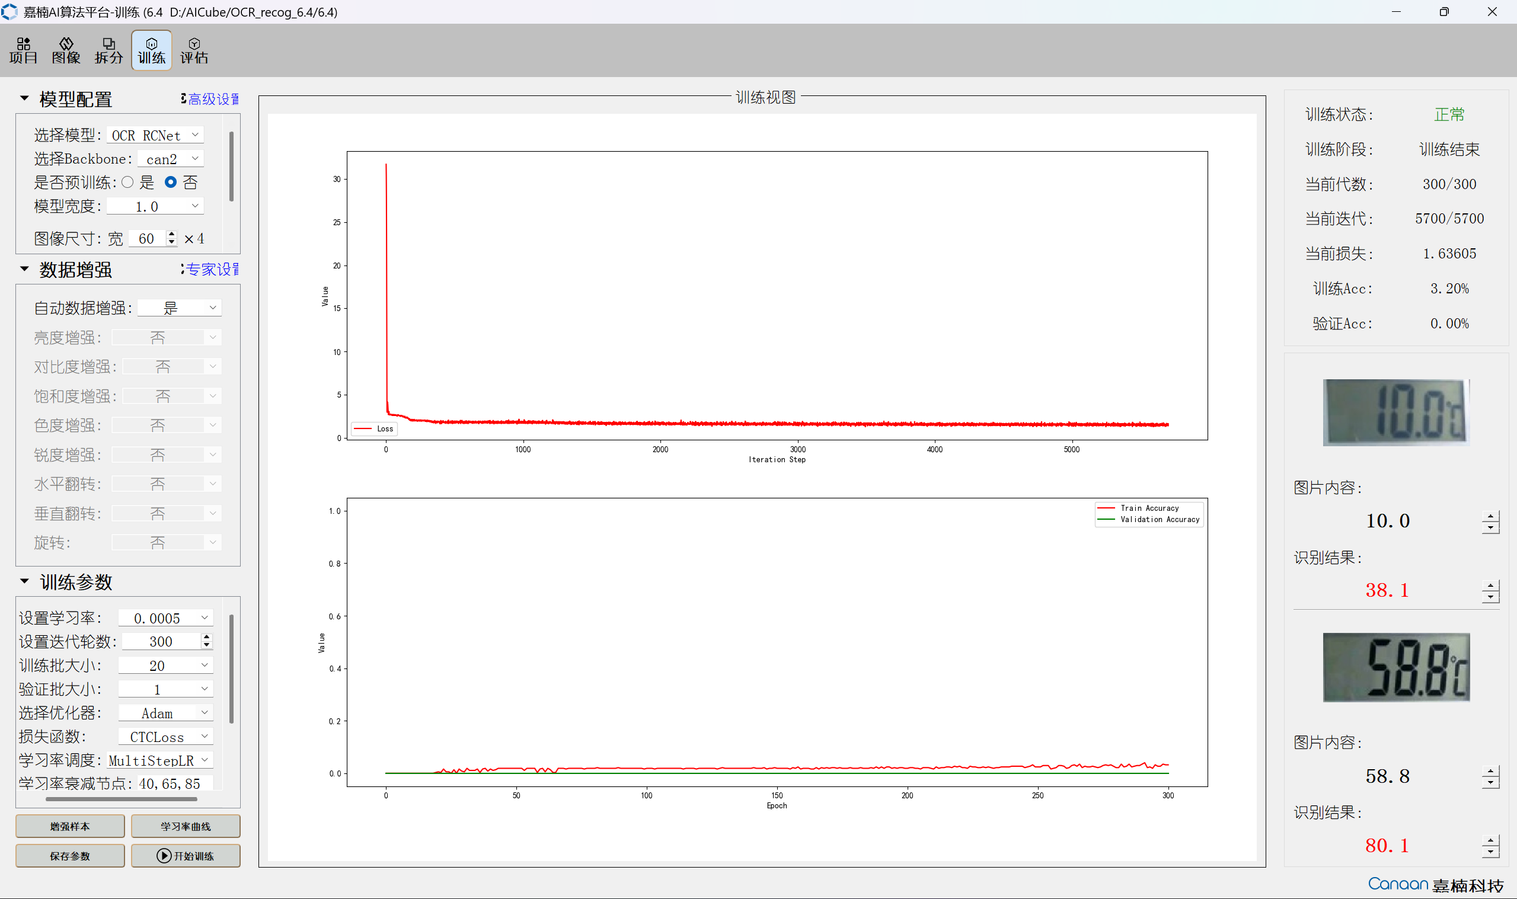Image resolution: width=1517 pixels, height=899 pixels.
Task: Collapse the 训练参数 section
Action: (24, 581)
